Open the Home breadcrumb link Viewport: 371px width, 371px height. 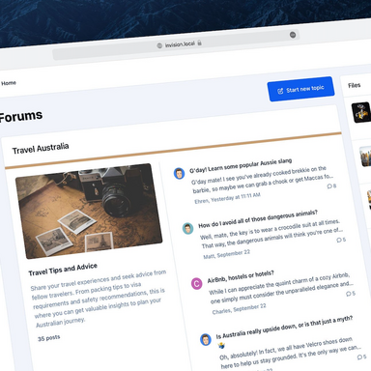pos(9,83)
